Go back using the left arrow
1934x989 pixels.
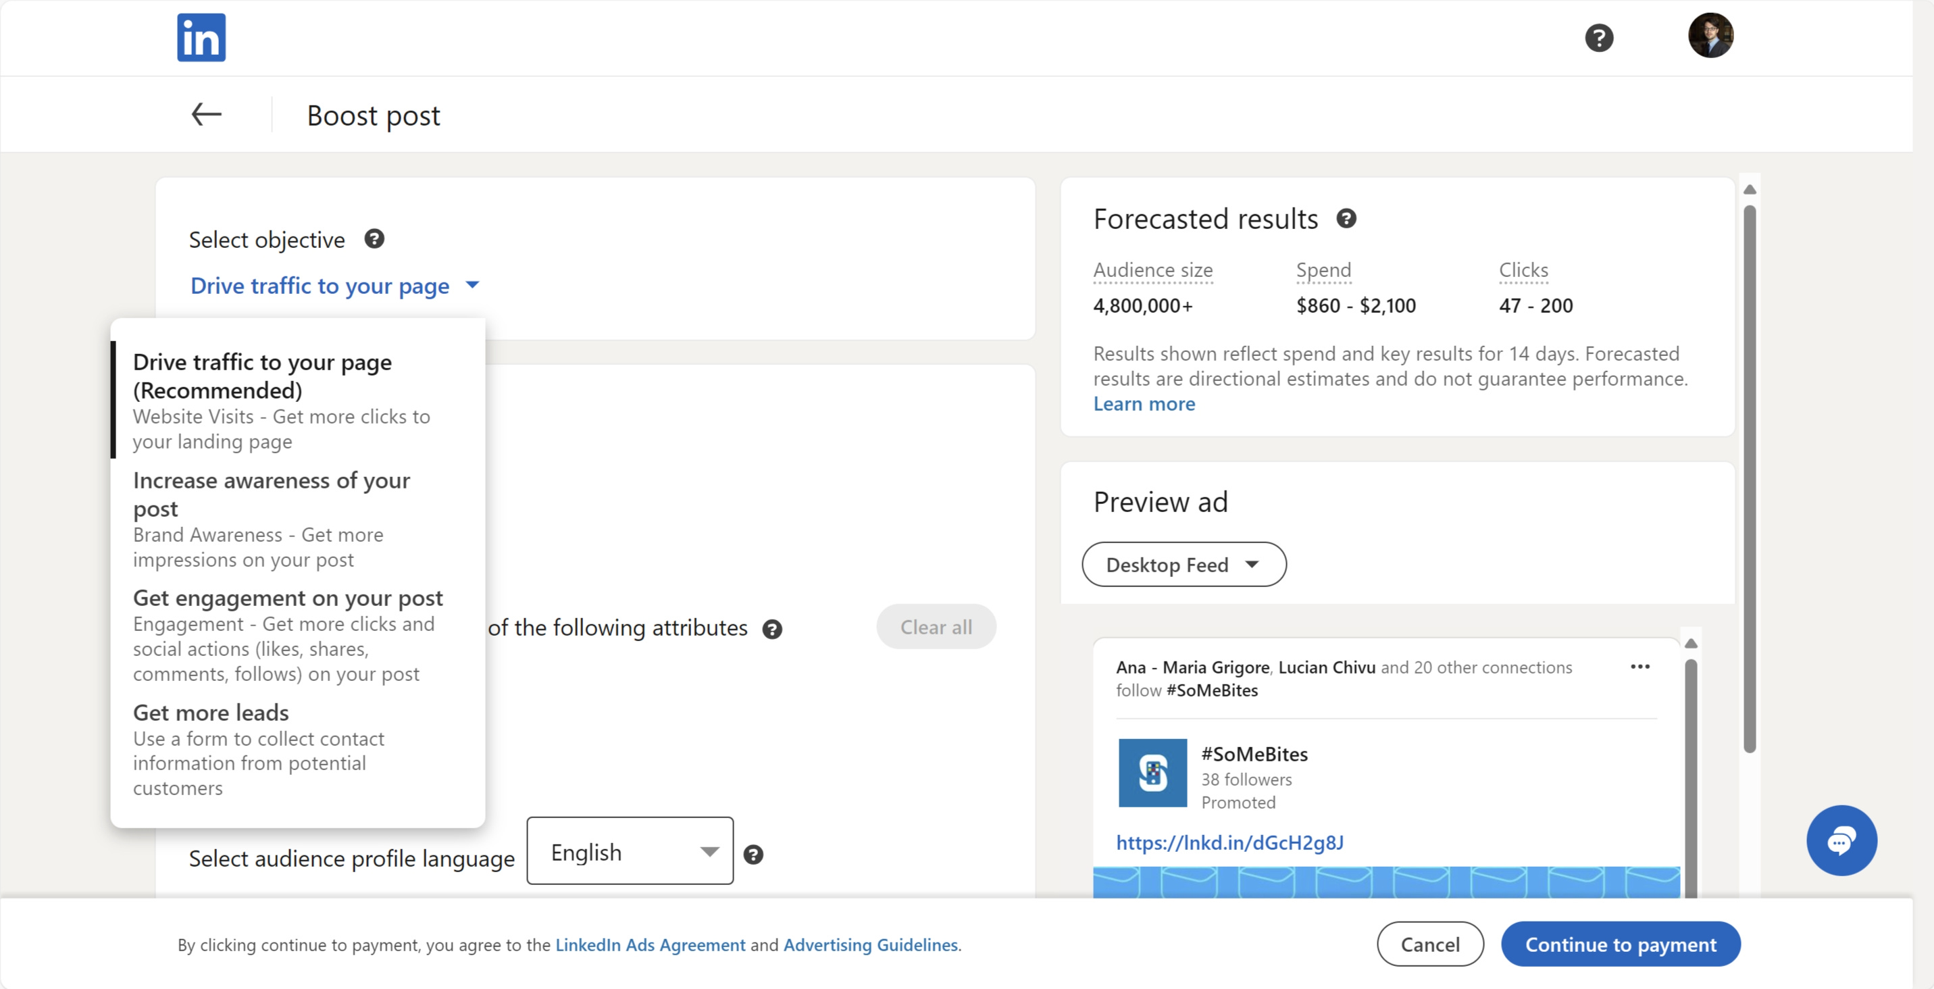(x=207, y=114)
